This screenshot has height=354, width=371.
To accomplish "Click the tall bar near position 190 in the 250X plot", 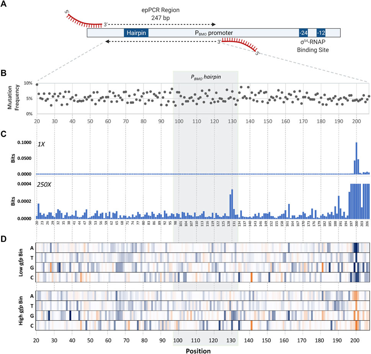I will (x=338, y=207).
